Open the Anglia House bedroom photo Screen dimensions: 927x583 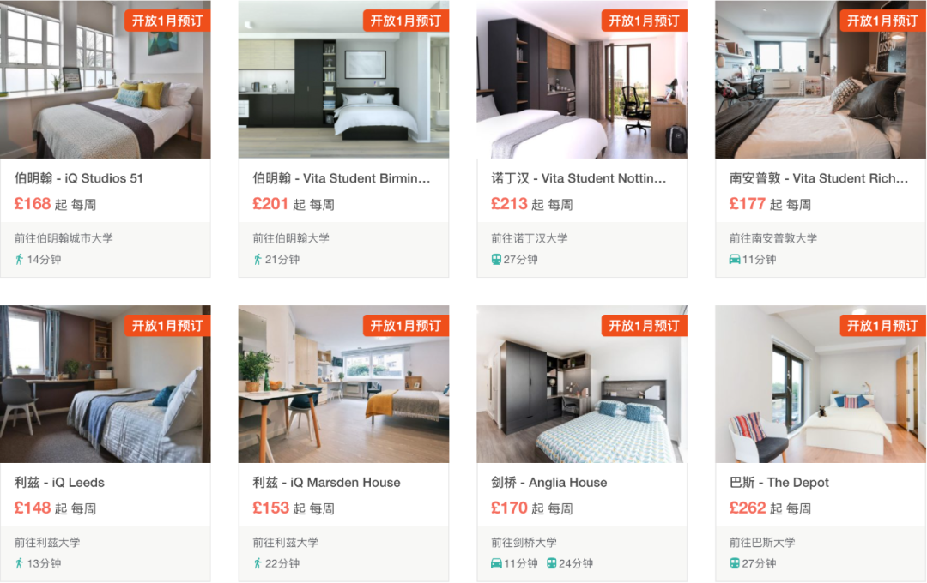coord(582,384)
